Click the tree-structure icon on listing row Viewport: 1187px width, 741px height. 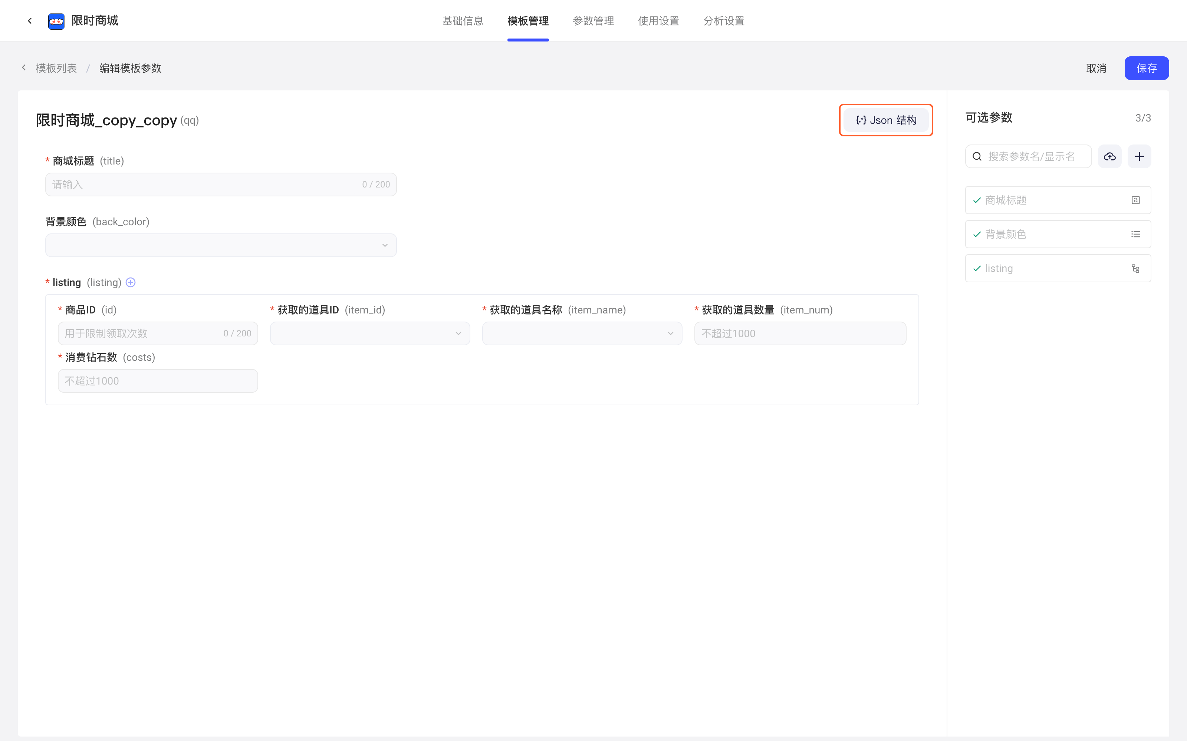[1135, 269]
